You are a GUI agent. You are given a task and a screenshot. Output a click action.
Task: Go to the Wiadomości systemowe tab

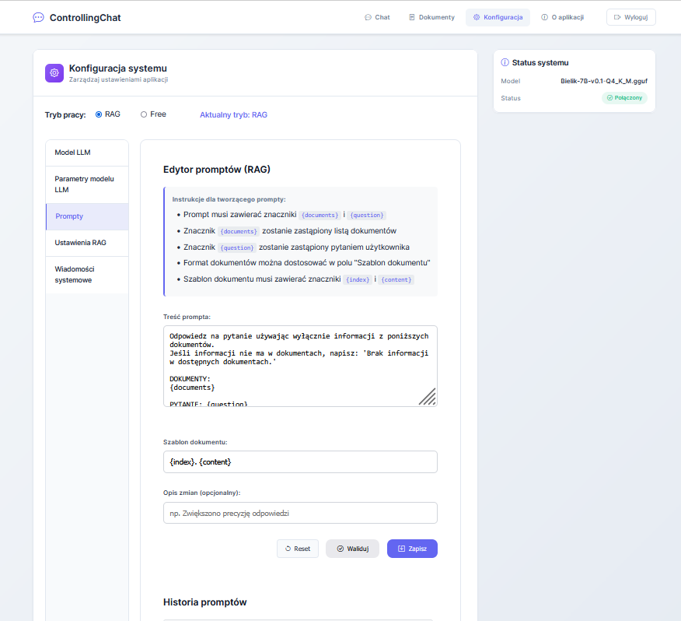[87, 274]
